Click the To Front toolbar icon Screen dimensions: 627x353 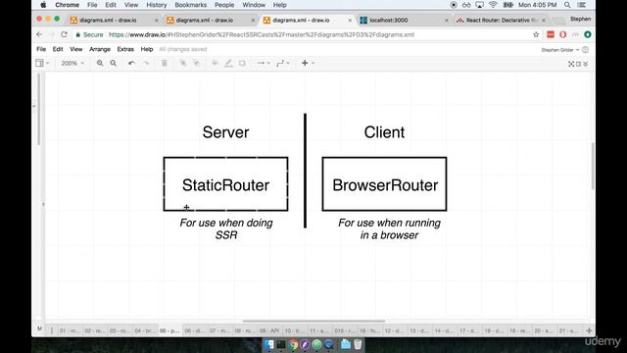click(183, 63)
